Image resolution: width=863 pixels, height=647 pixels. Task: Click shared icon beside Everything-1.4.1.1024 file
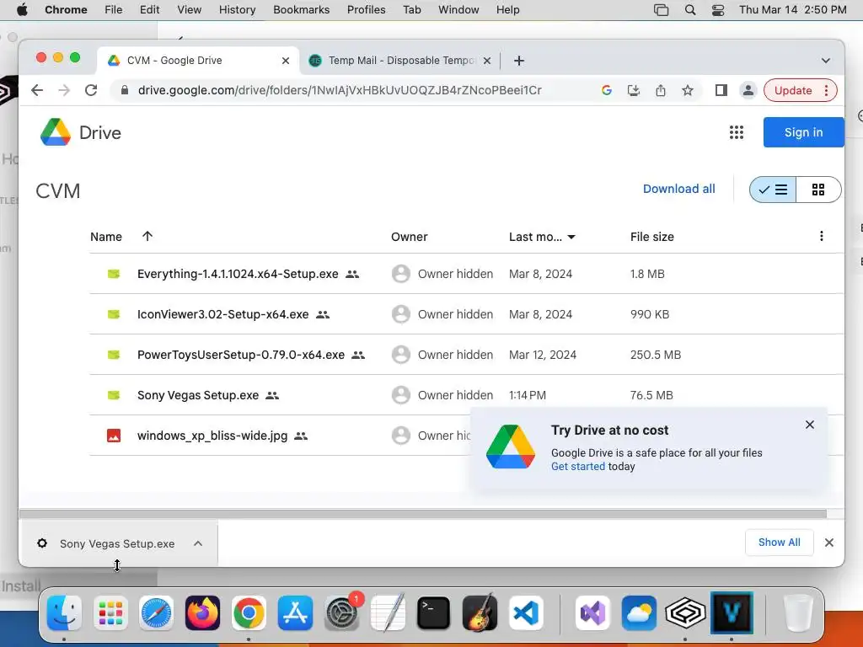coord(352,274)
